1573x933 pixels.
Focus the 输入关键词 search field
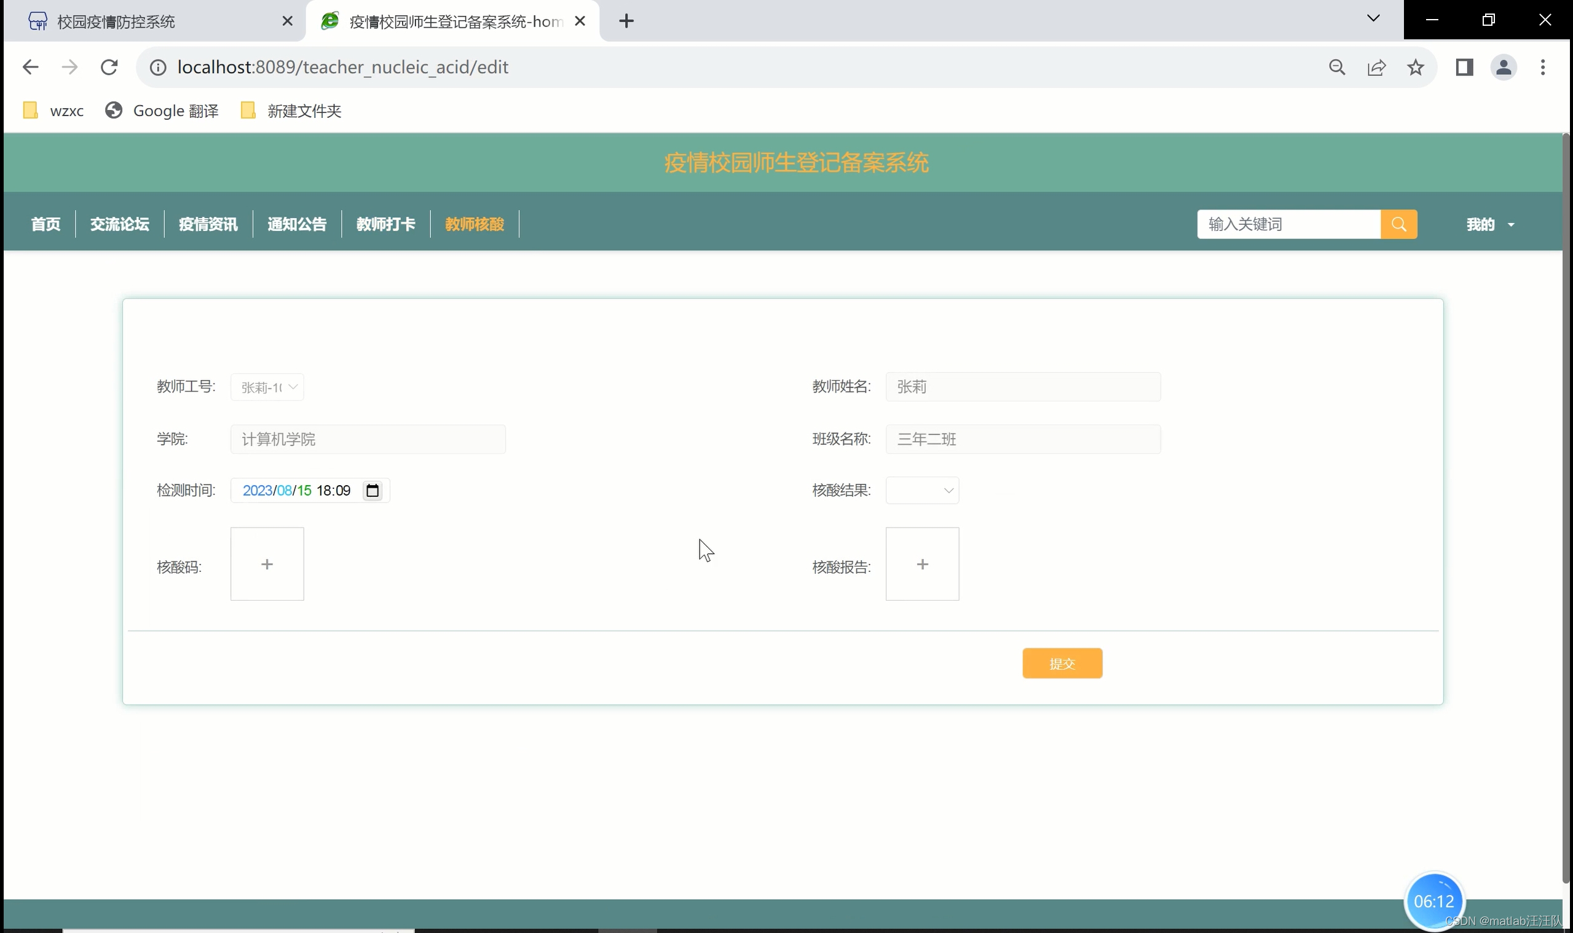pos(1288,224)
